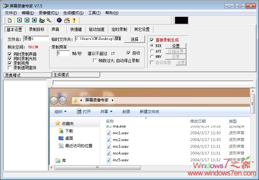Expand the 共享 dropdown menu
259x180 pixels.
(x=106, y=111)
